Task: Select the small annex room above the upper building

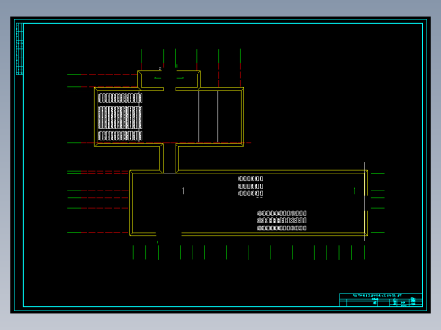Action: [x=169, y=80]
